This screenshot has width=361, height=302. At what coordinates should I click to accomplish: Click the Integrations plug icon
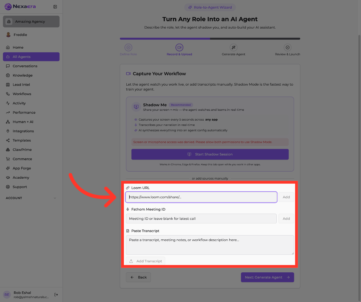point(8,131)
